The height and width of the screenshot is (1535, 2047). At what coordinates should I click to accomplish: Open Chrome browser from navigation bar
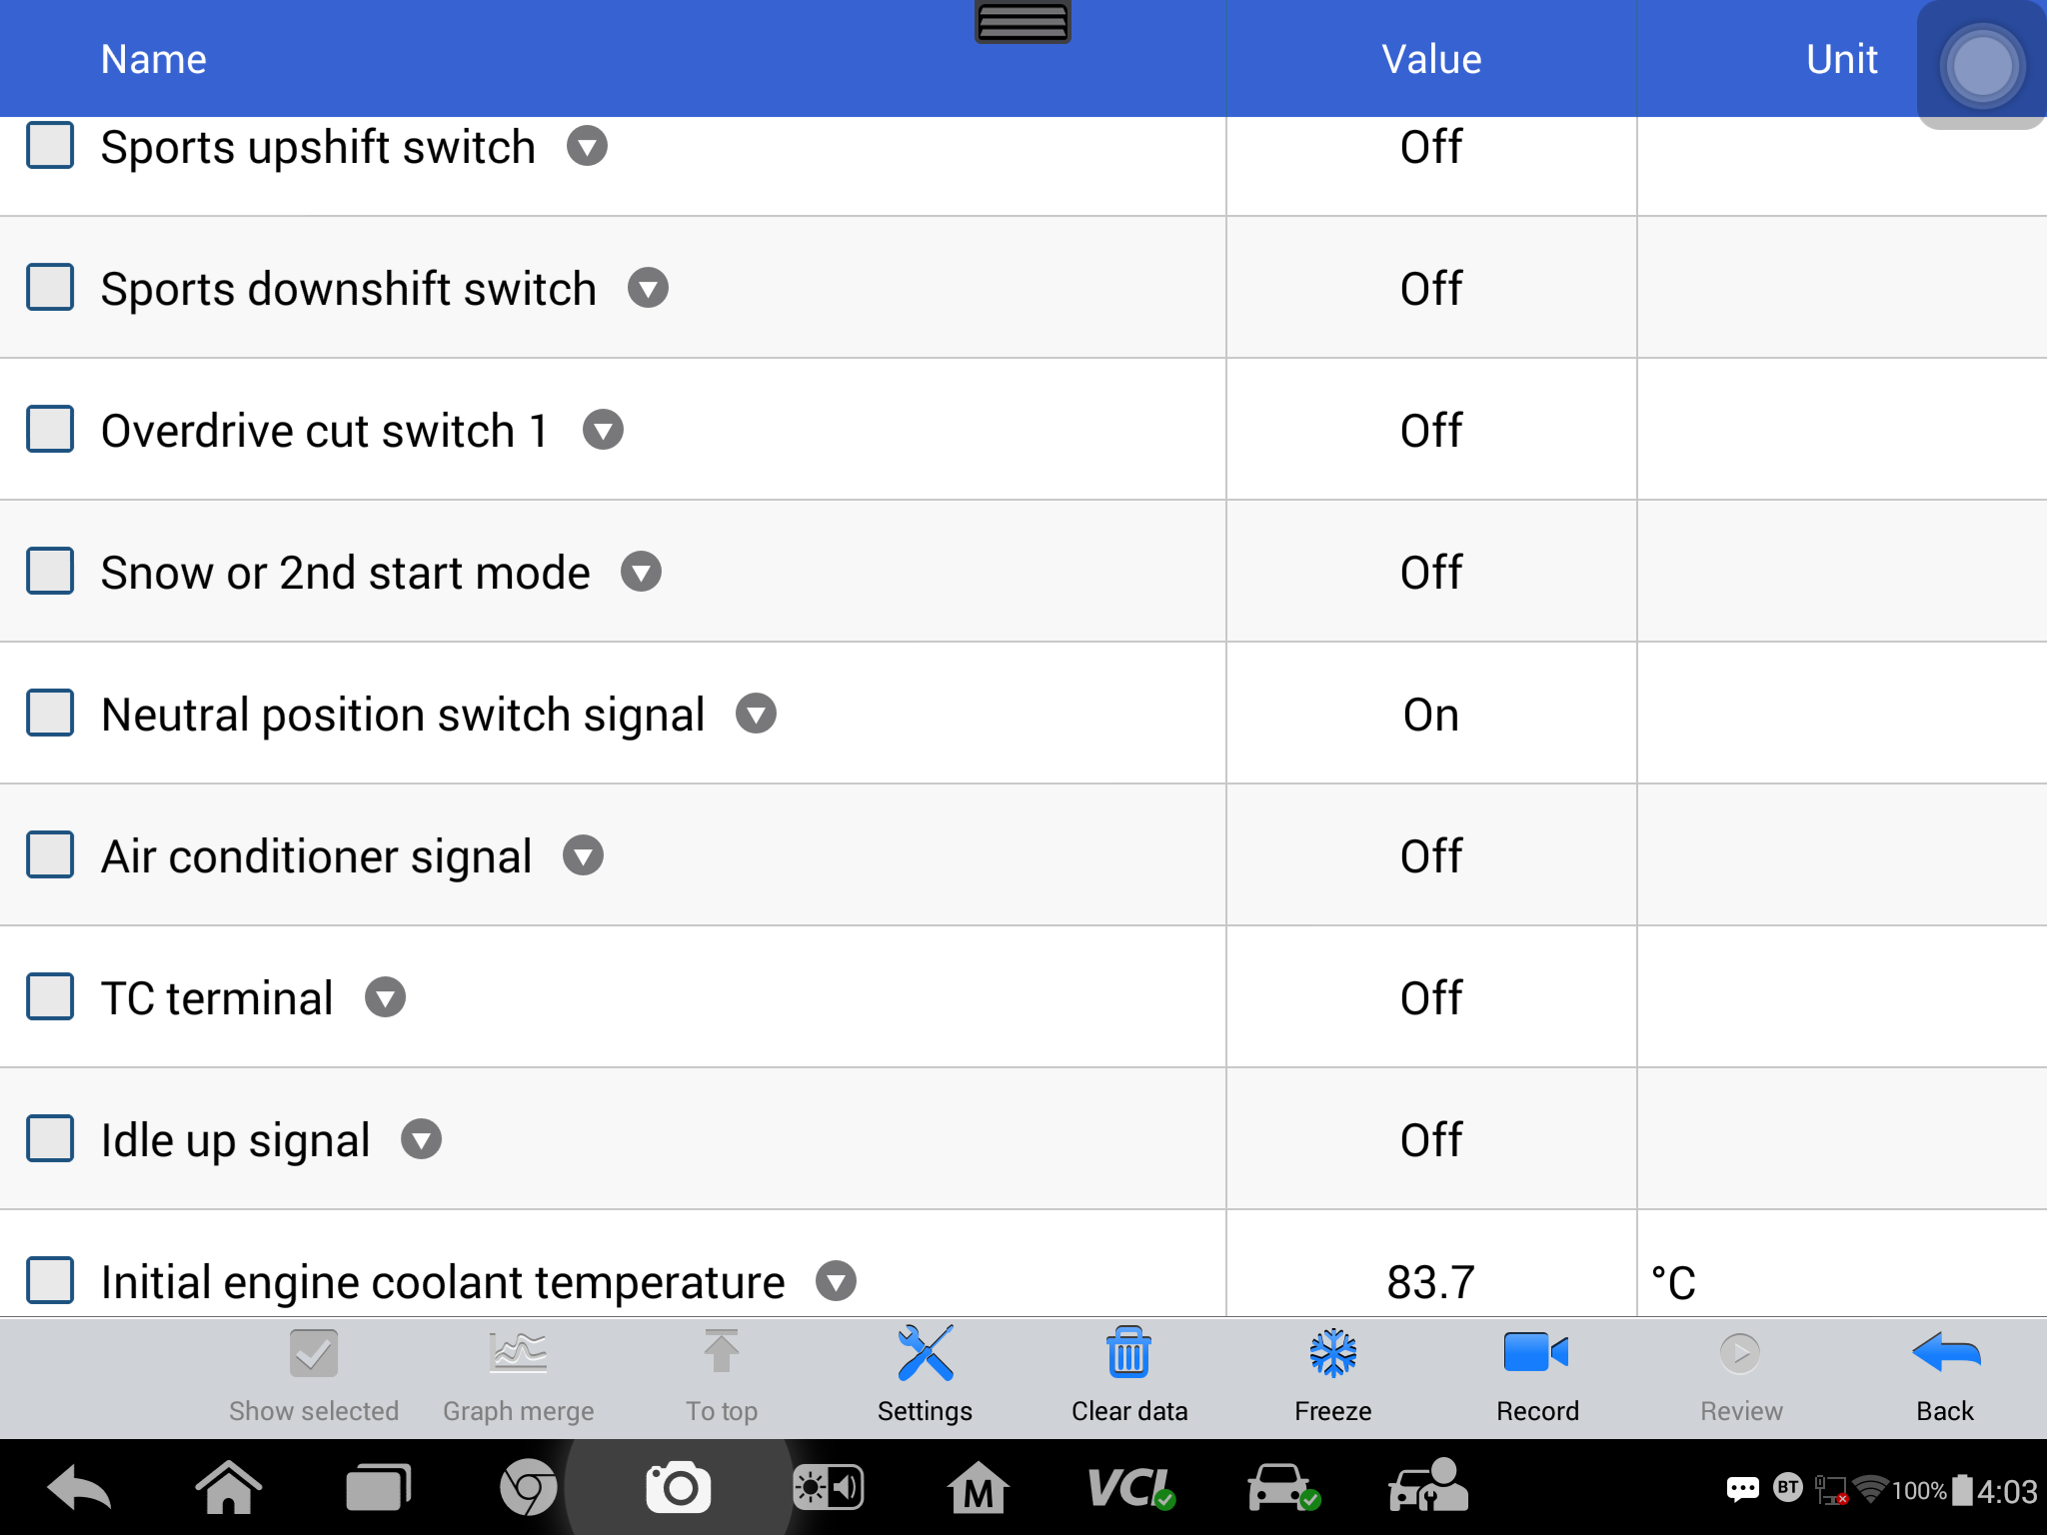point(528,1488)
